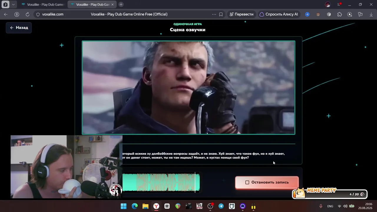Open the Wi-Fi network settings

pos(339,206)
